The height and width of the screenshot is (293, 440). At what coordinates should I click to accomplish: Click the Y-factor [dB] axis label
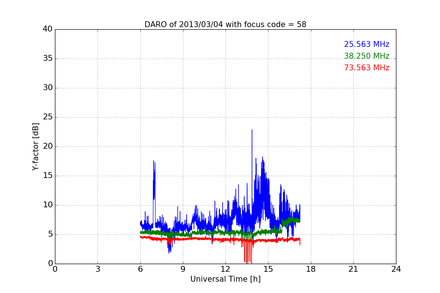[x=36, y=146]
